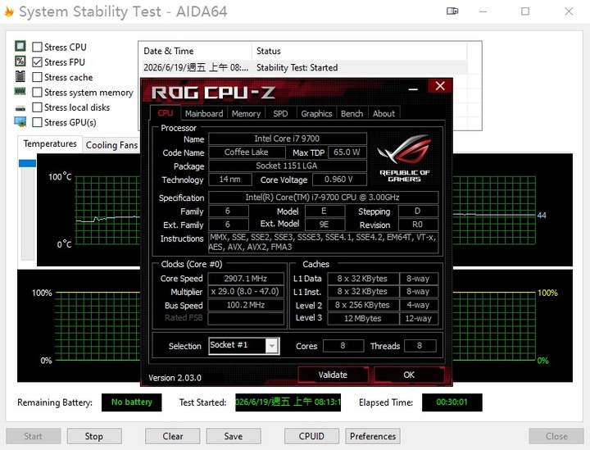This screenshot has height=450, width=590.
Task: Open the Graphics tab in CPU-Z
Action: pyautogui.click(x=316, y=114)
